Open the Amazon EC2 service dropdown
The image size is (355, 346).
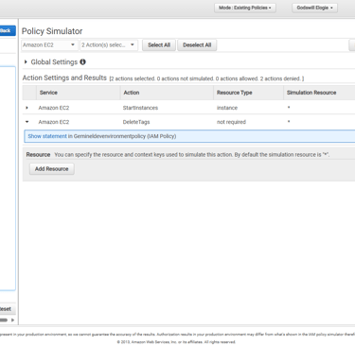[48, 45]
